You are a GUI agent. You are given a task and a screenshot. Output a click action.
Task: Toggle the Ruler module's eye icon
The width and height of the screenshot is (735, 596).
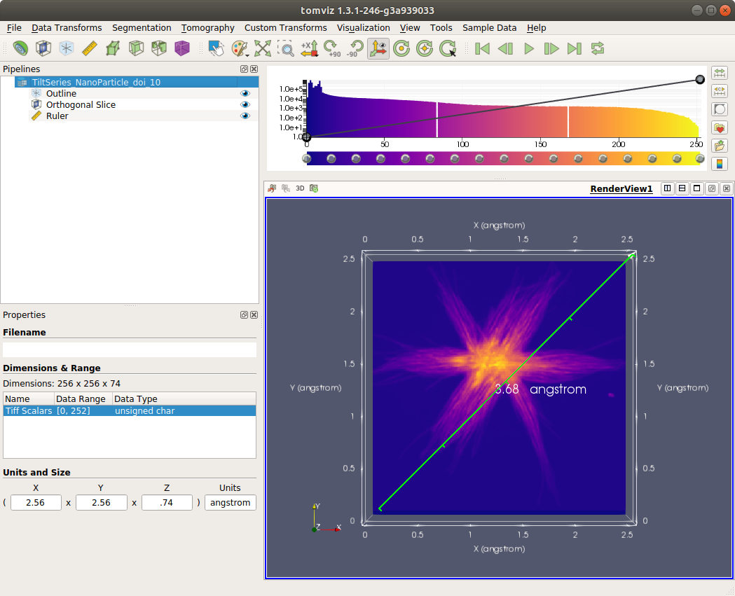[245, 116]
